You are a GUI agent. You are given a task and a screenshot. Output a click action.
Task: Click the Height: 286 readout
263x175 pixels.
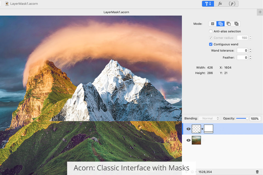204,73
